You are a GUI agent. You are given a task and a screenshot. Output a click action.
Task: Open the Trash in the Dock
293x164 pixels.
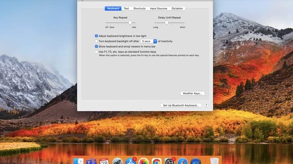(x=214, y=161)
